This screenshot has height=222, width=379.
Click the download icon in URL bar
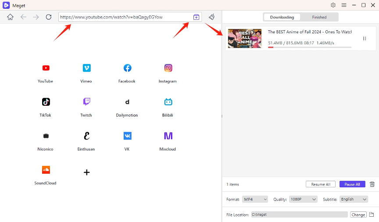click(x=196, y=17)
